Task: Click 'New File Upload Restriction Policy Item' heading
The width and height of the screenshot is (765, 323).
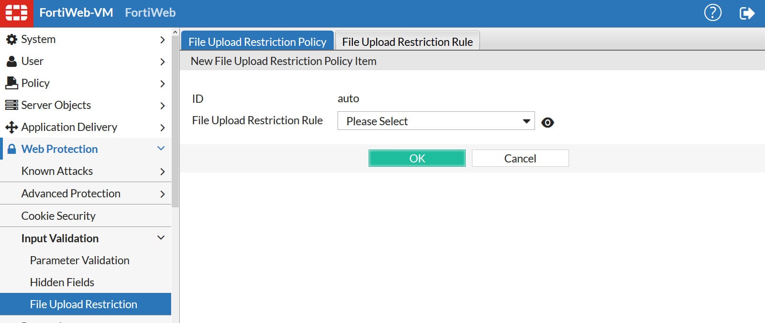Action: (x=284, y=61)
